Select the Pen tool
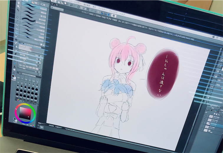223x153 pixels. tap(17, 25)
